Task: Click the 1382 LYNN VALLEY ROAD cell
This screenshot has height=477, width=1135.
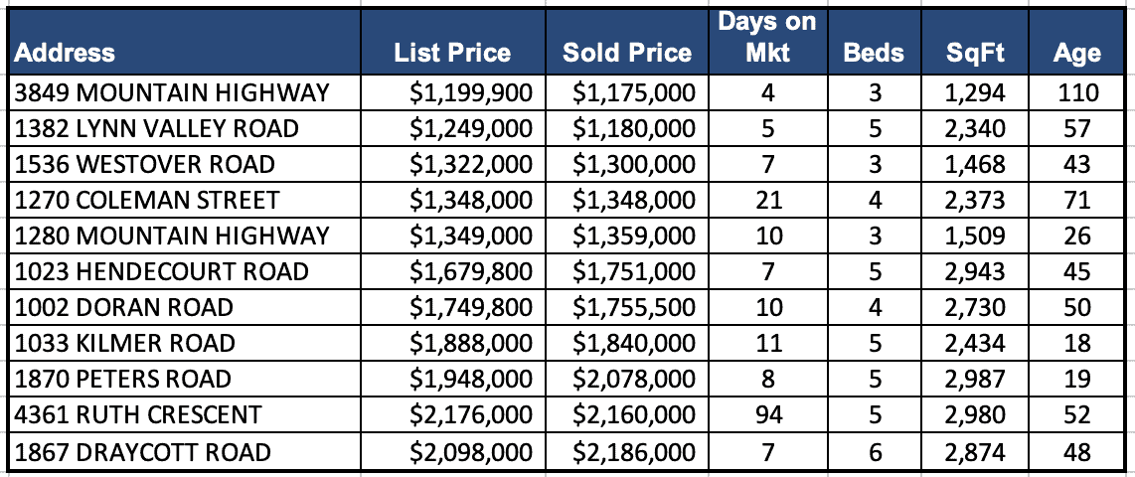Action: 159,129
